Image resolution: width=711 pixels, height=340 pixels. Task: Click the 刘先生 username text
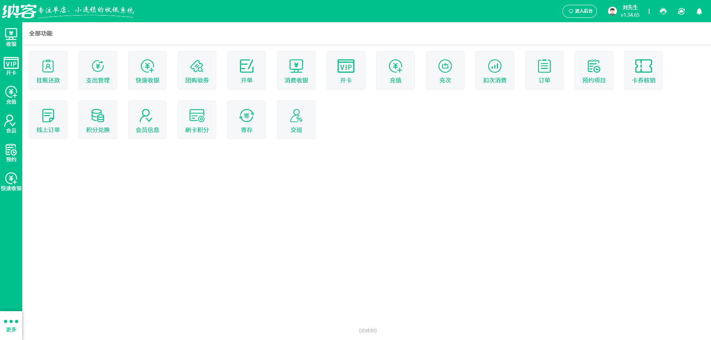point(630,7)
